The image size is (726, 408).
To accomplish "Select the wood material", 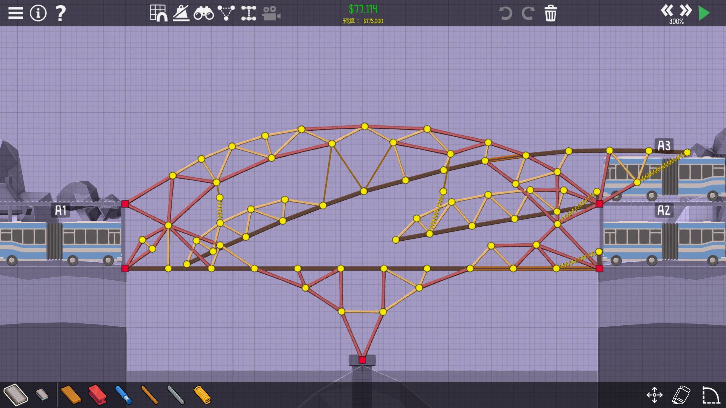I will pyautogui.click(x=71, y=395).
